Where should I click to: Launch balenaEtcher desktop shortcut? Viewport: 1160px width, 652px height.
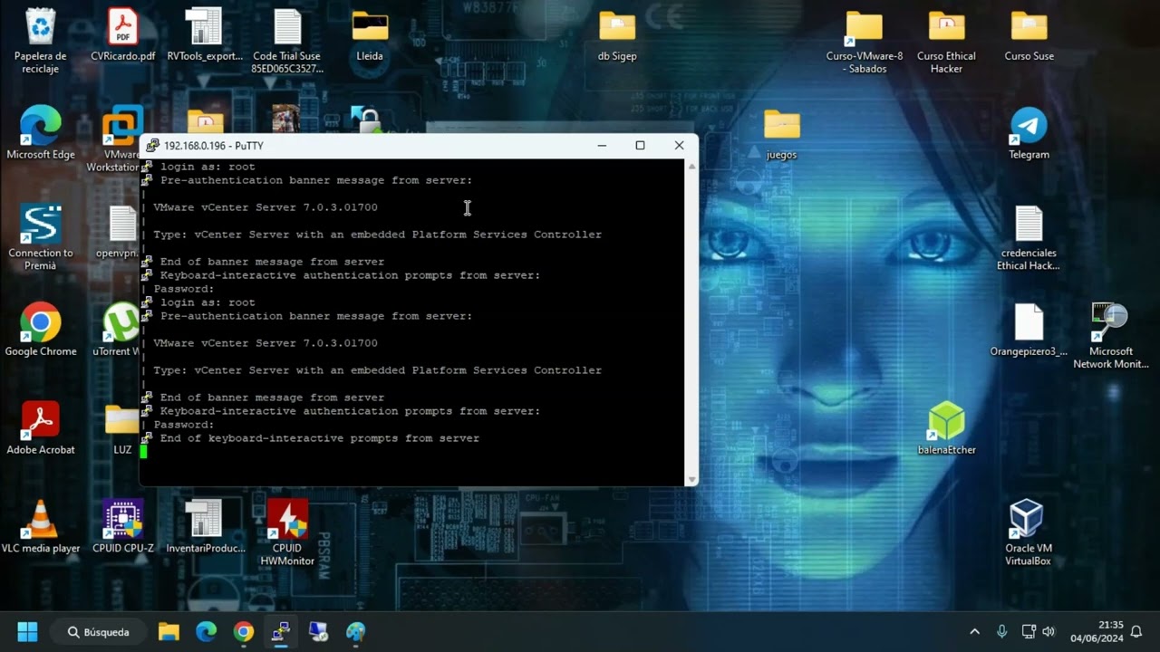tap(946, 428)
